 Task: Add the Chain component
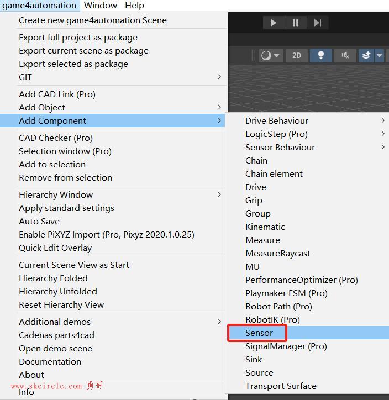click(x=307, y=160)
